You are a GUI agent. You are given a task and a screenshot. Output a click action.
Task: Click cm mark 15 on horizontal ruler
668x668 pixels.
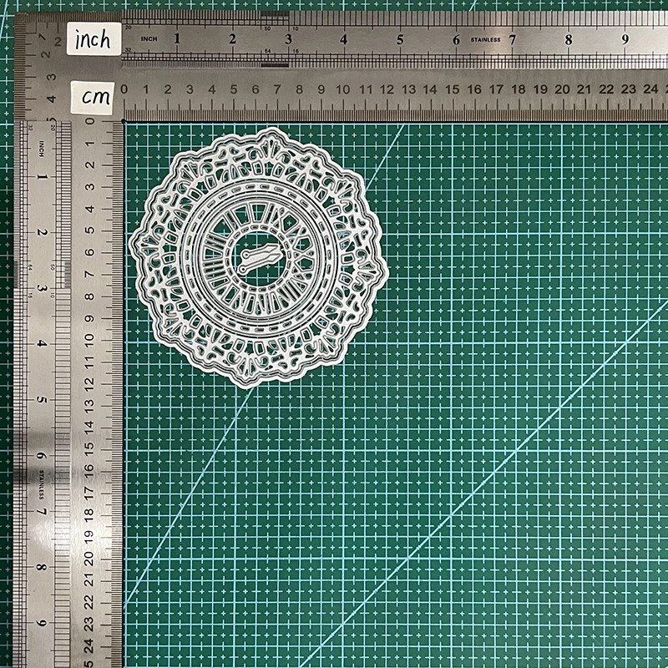point(452,89)
